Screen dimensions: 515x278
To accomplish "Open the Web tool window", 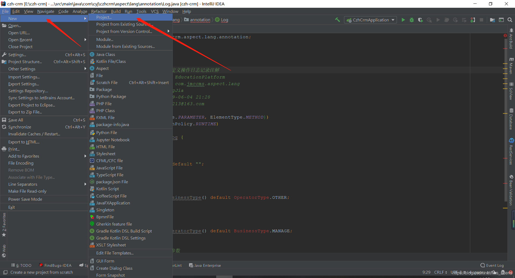I will [4, 251].
